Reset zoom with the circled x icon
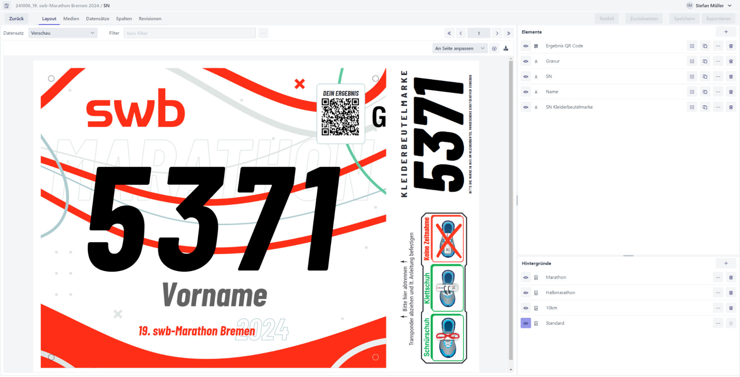 click(x=494, y=48)
